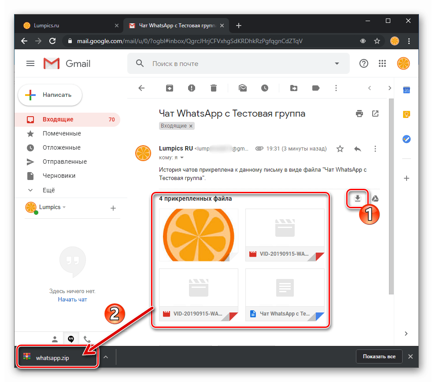433x382 pixels.
Task: Open Черновики folder
Action: tap(68, 176)
